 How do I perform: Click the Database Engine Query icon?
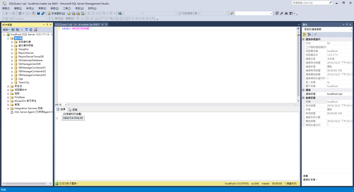coord(69,13)
